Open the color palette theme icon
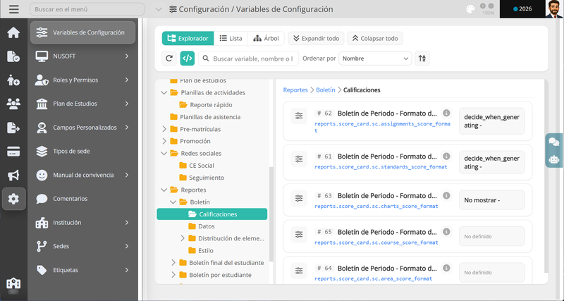564x301 pixels. click(x=470, y=9)
